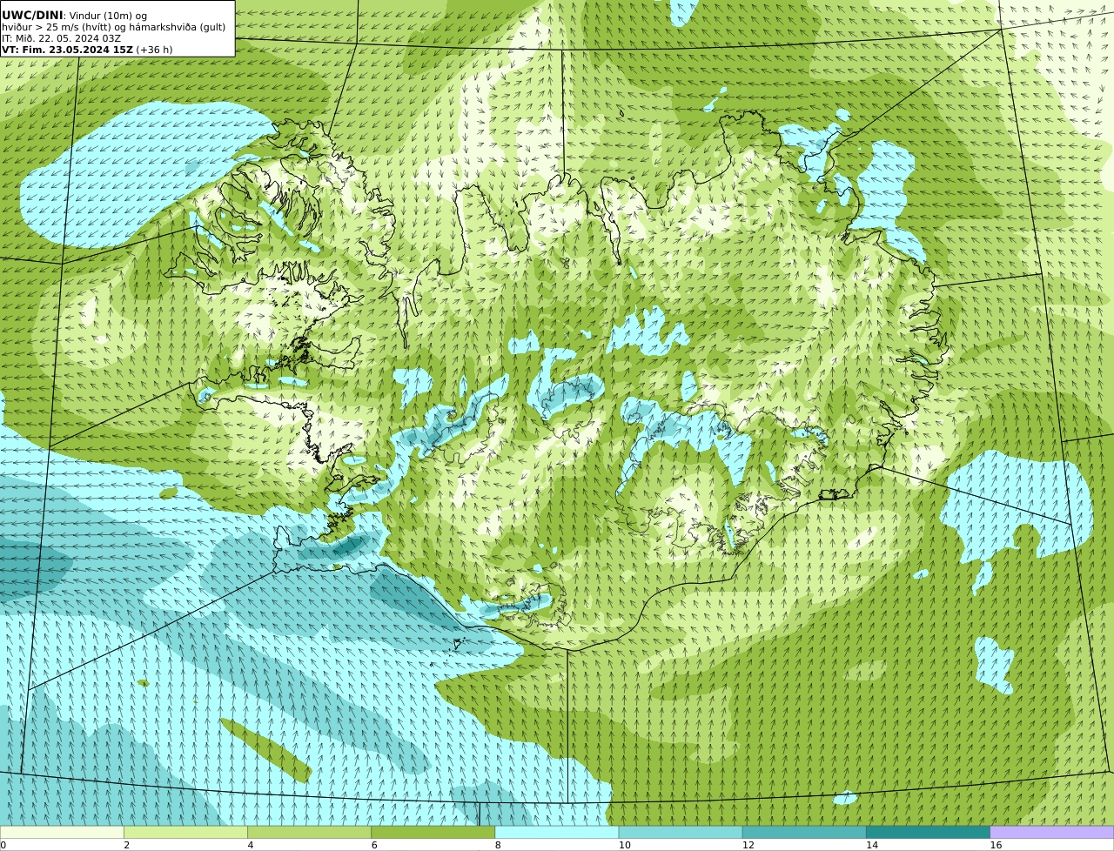Click the legend scale label '0'

[3, 845]
